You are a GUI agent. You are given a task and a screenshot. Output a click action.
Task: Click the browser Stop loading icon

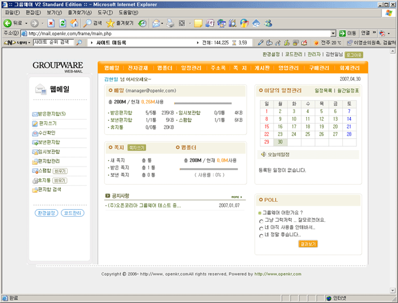[51, 23]
